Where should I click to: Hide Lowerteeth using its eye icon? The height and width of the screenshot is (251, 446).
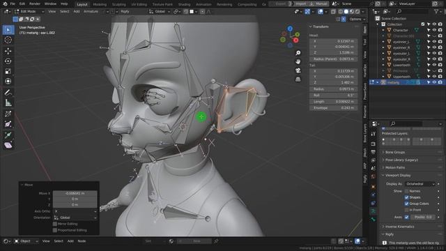coord(434,65)
